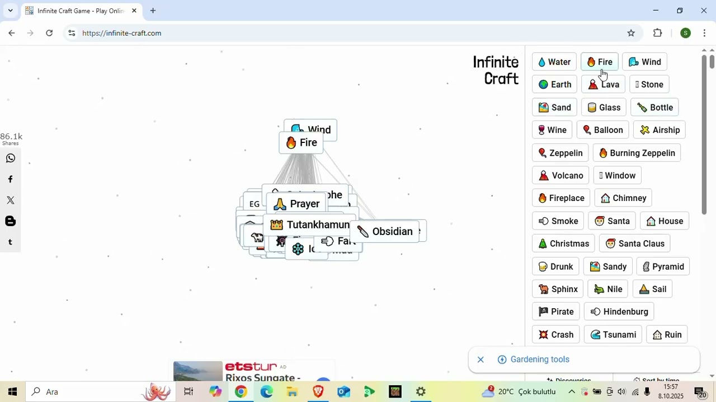Select the Chimney element's house icon

(x=605, y=198)
